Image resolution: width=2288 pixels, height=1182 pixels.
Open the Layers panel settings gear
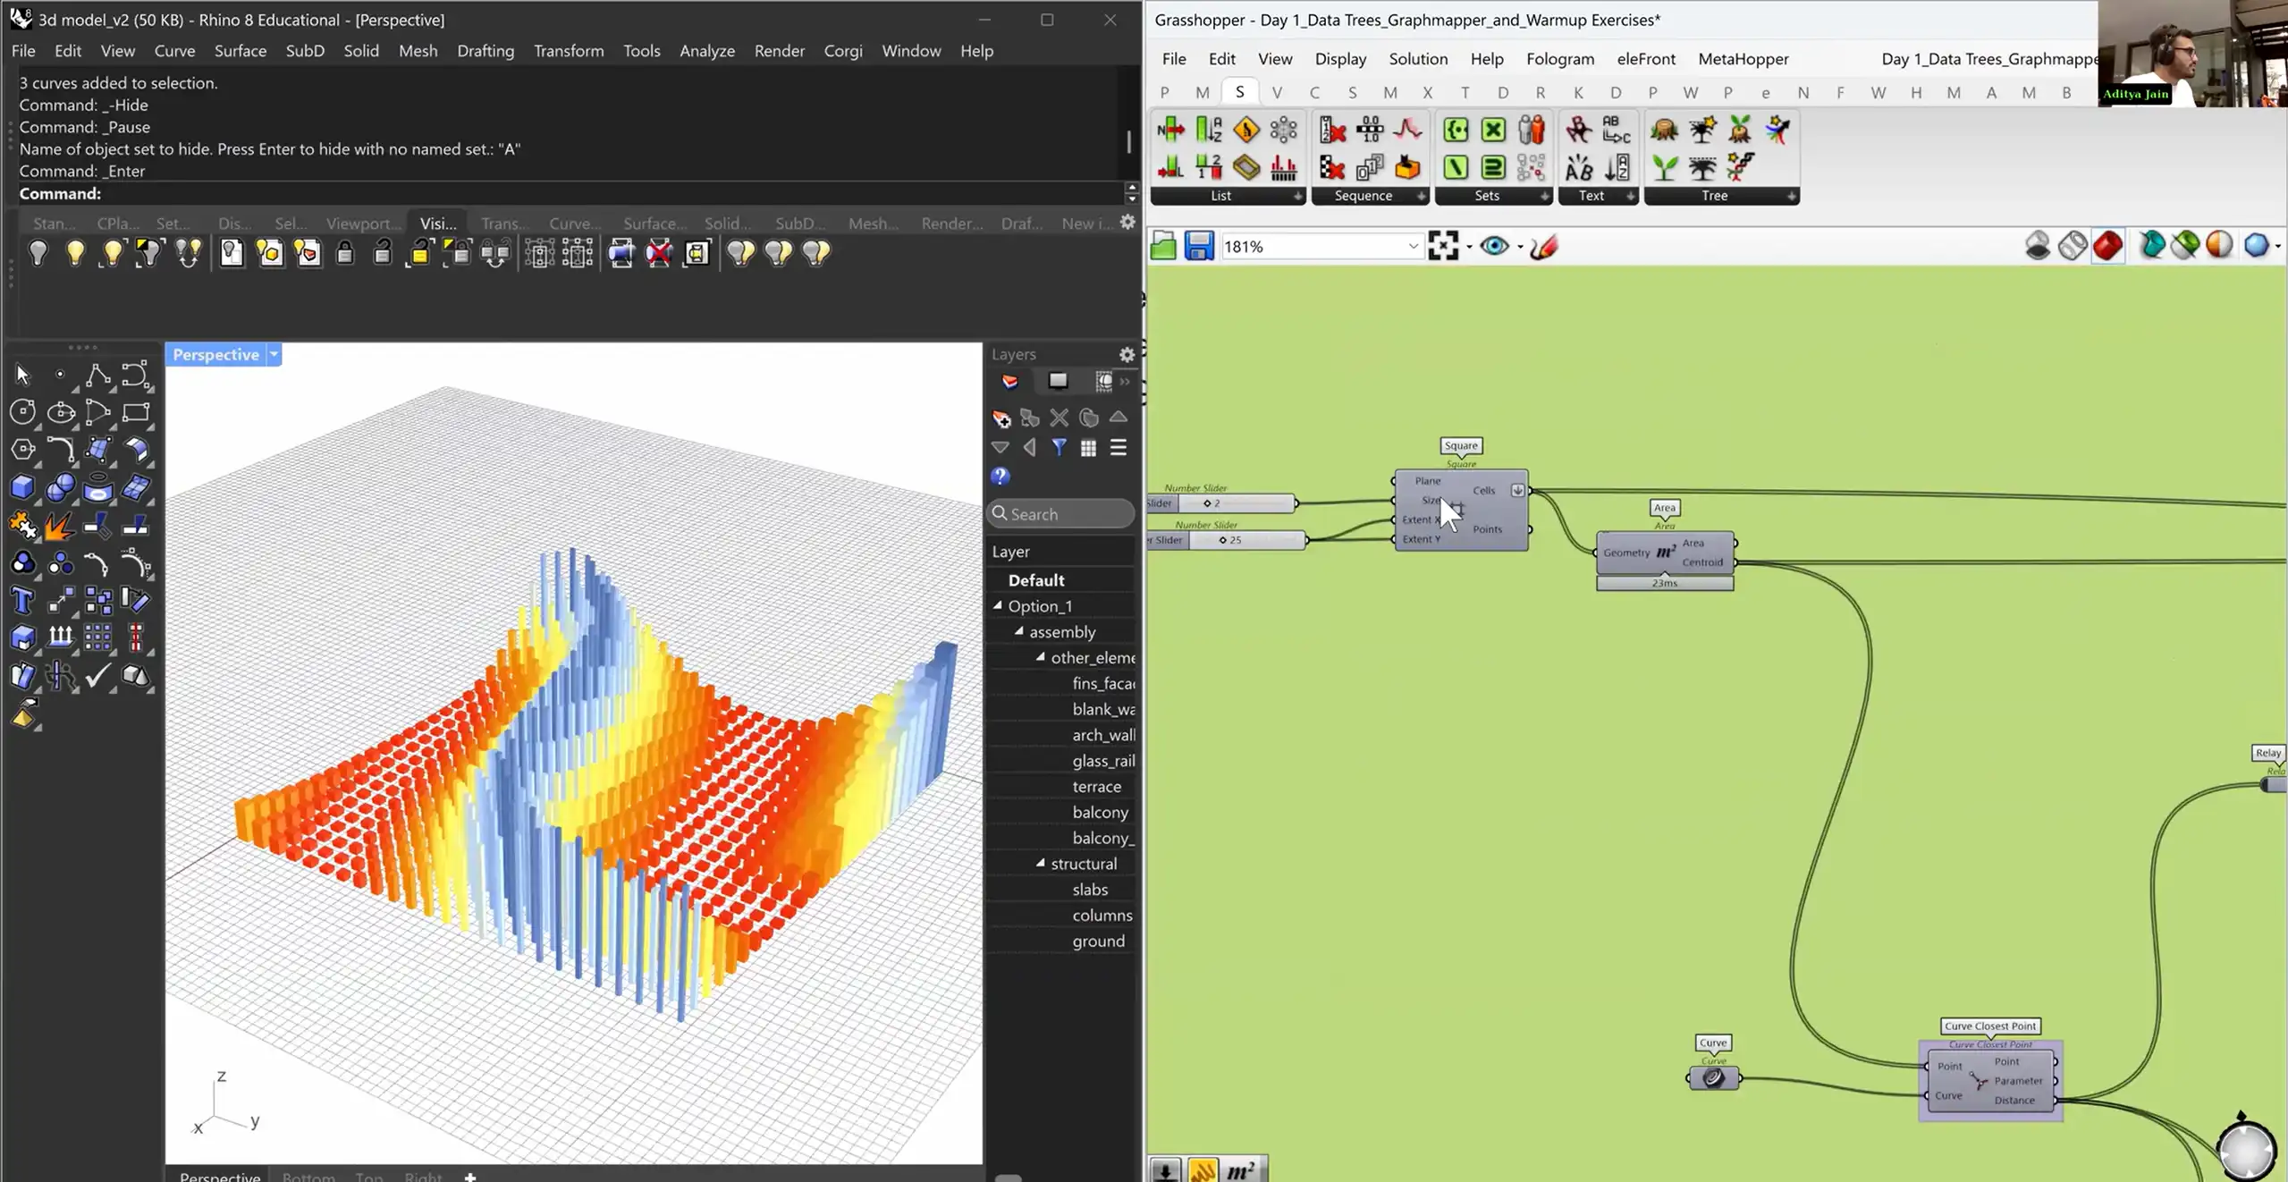coord(1126,354)
